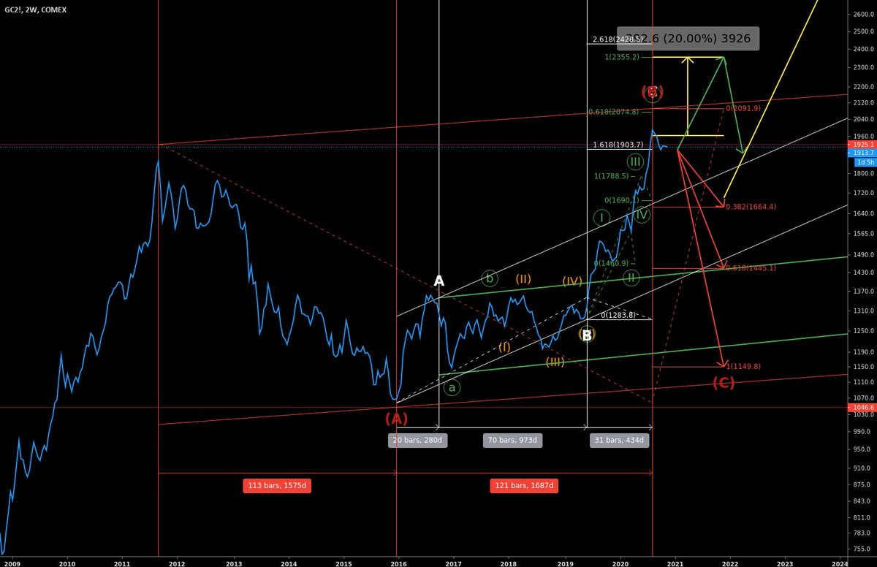
Task: Click the 2016 year label on the time axis
Action: pos(398,563)
